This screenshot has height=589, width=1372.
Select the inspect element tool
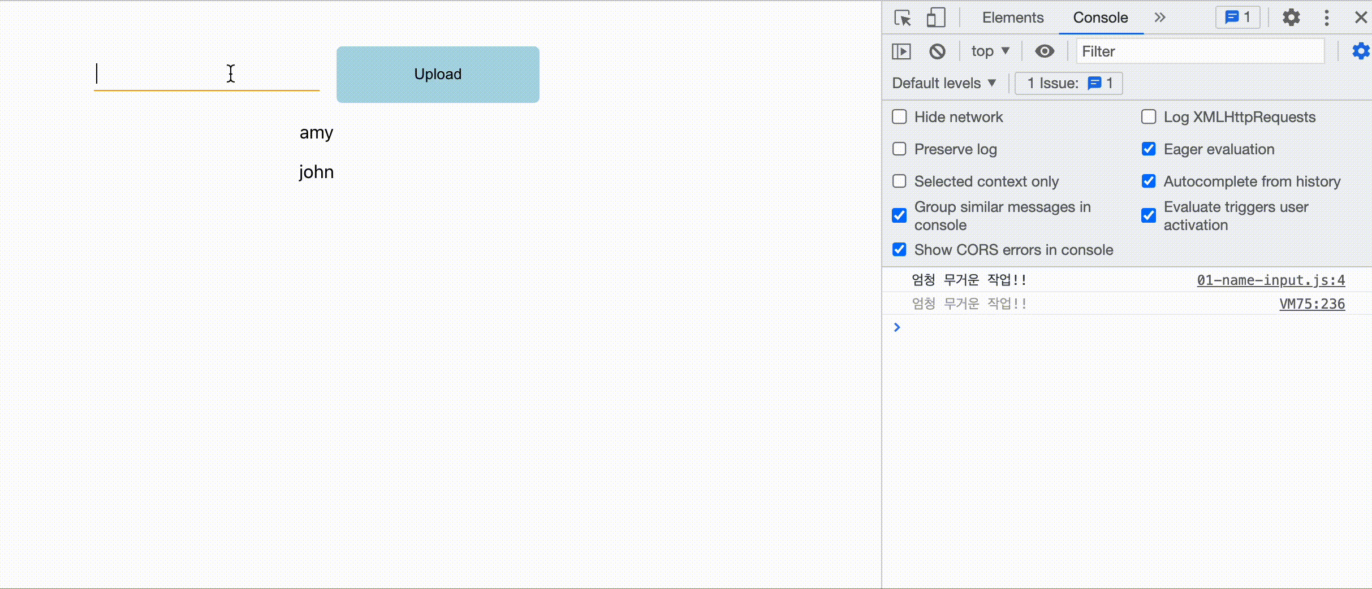(903, 18)
